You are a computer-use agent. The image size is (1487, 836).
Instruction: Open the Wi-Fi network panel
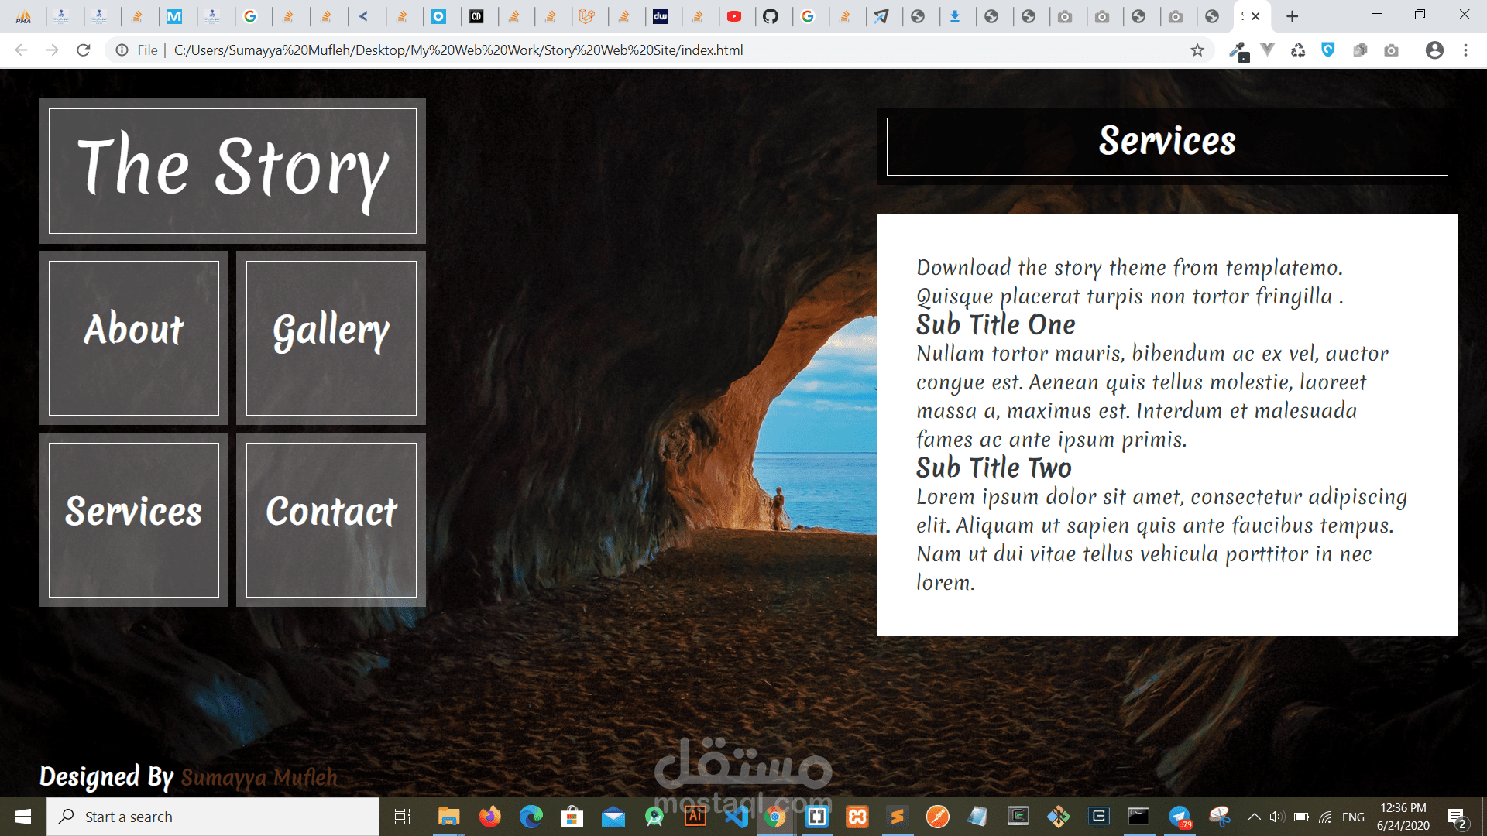point(1326,817)
